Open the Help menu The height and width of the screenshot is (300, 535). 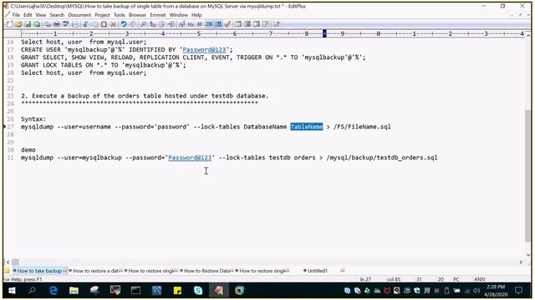coord(196,15)
